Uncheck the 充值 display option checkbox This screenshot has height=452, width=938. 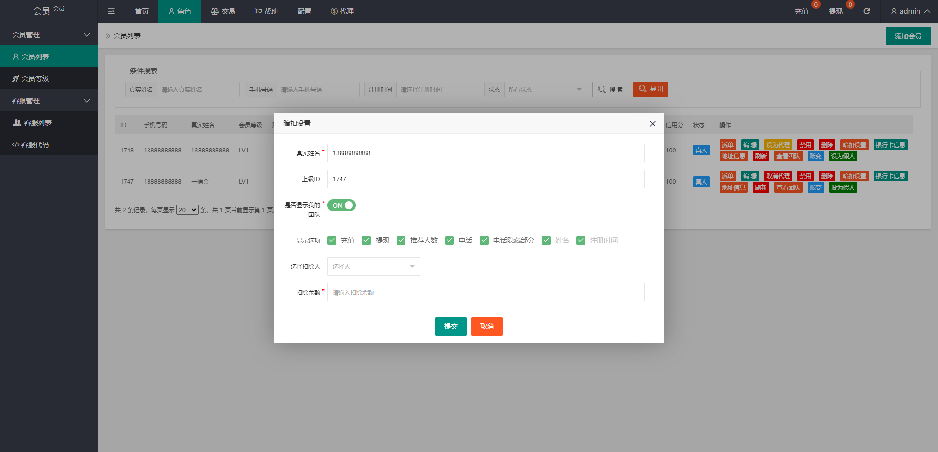tap(332, 240)
